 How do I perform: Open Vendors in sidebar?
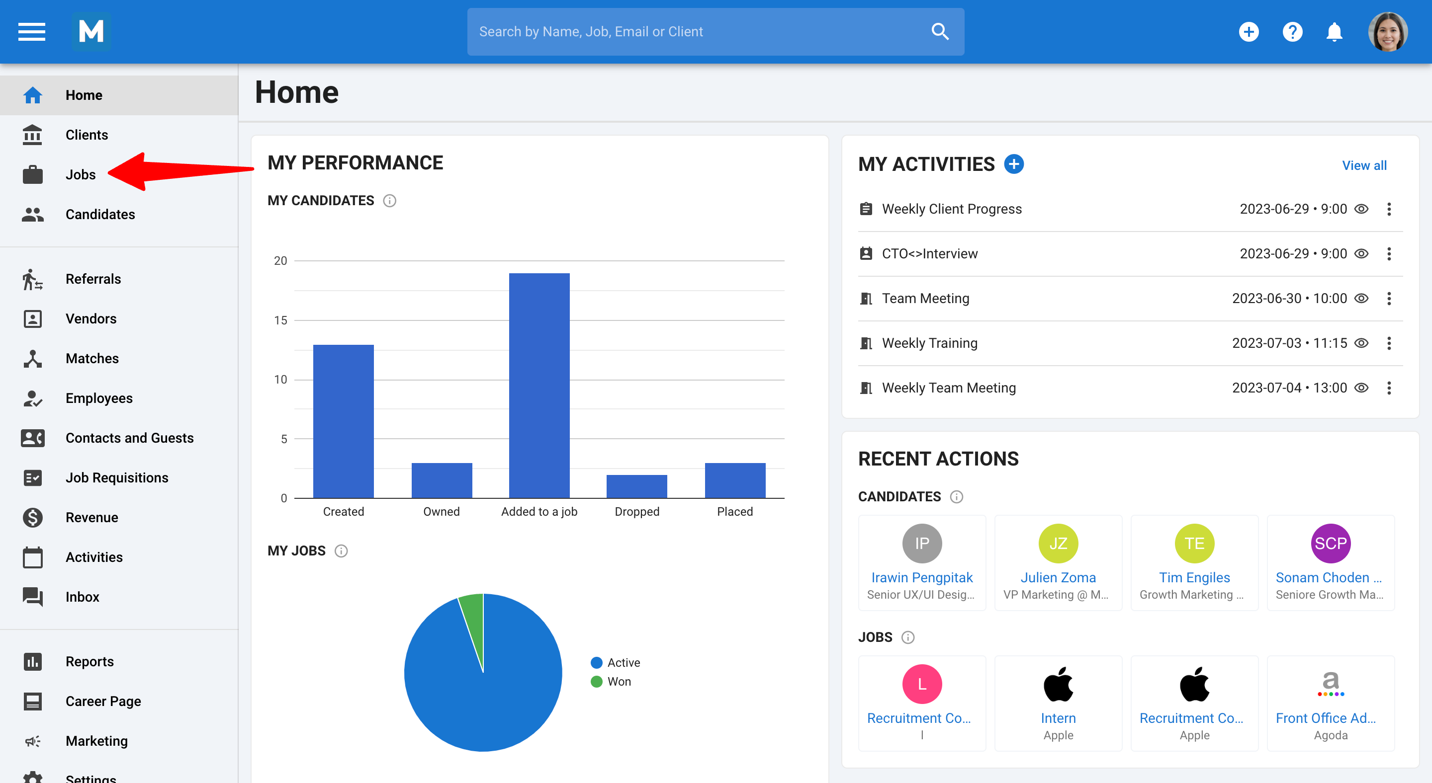coord(119,319)
